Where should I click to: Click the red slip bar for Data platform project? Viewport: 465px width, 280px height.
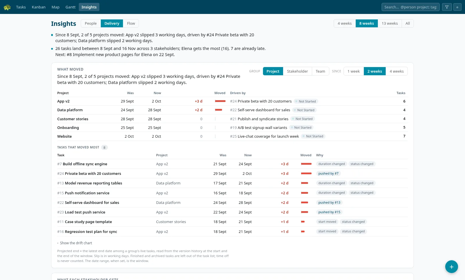tap(219, 110)
